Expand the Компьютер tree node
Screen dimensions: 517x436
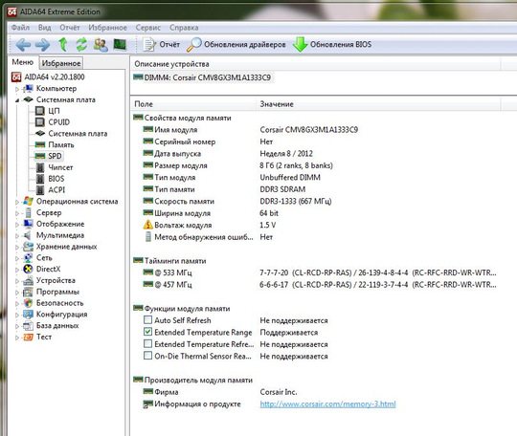[x=17, y=89]
